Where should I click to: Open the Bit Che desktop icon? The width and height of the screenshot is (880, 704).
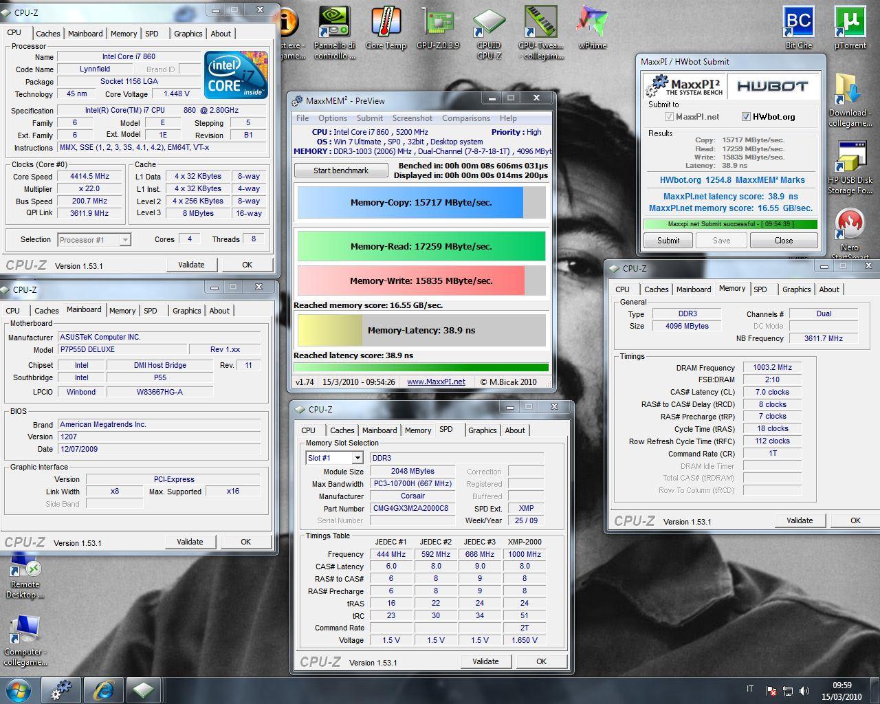[798, 29]
